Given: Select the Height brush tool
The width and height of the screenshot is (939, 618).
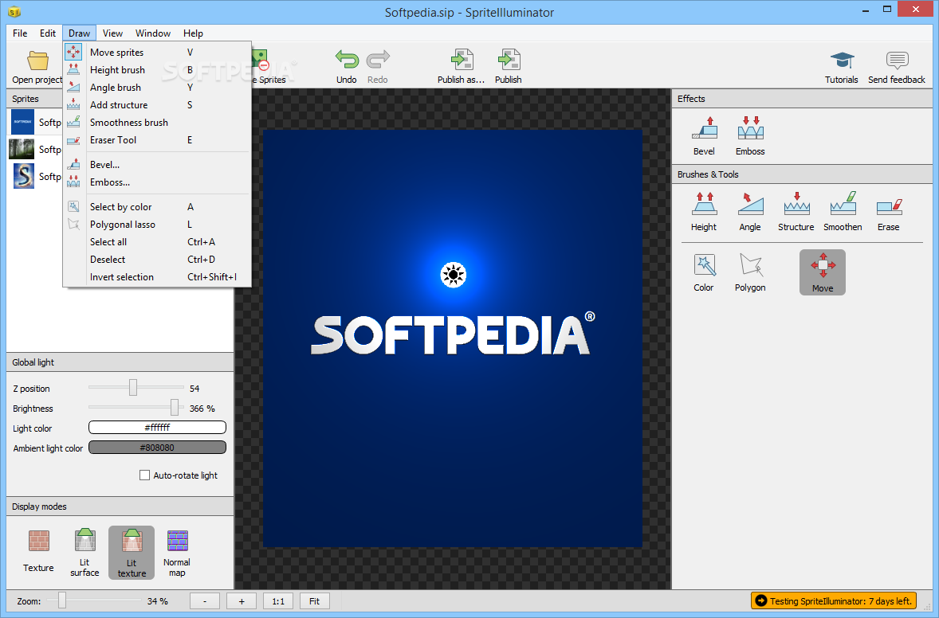Looking at the screenshot, I should [704, 203].
